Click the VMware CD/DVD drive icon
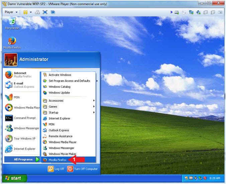Image resolution: width=226 pixels, height=184 pixels. [184, 12]
